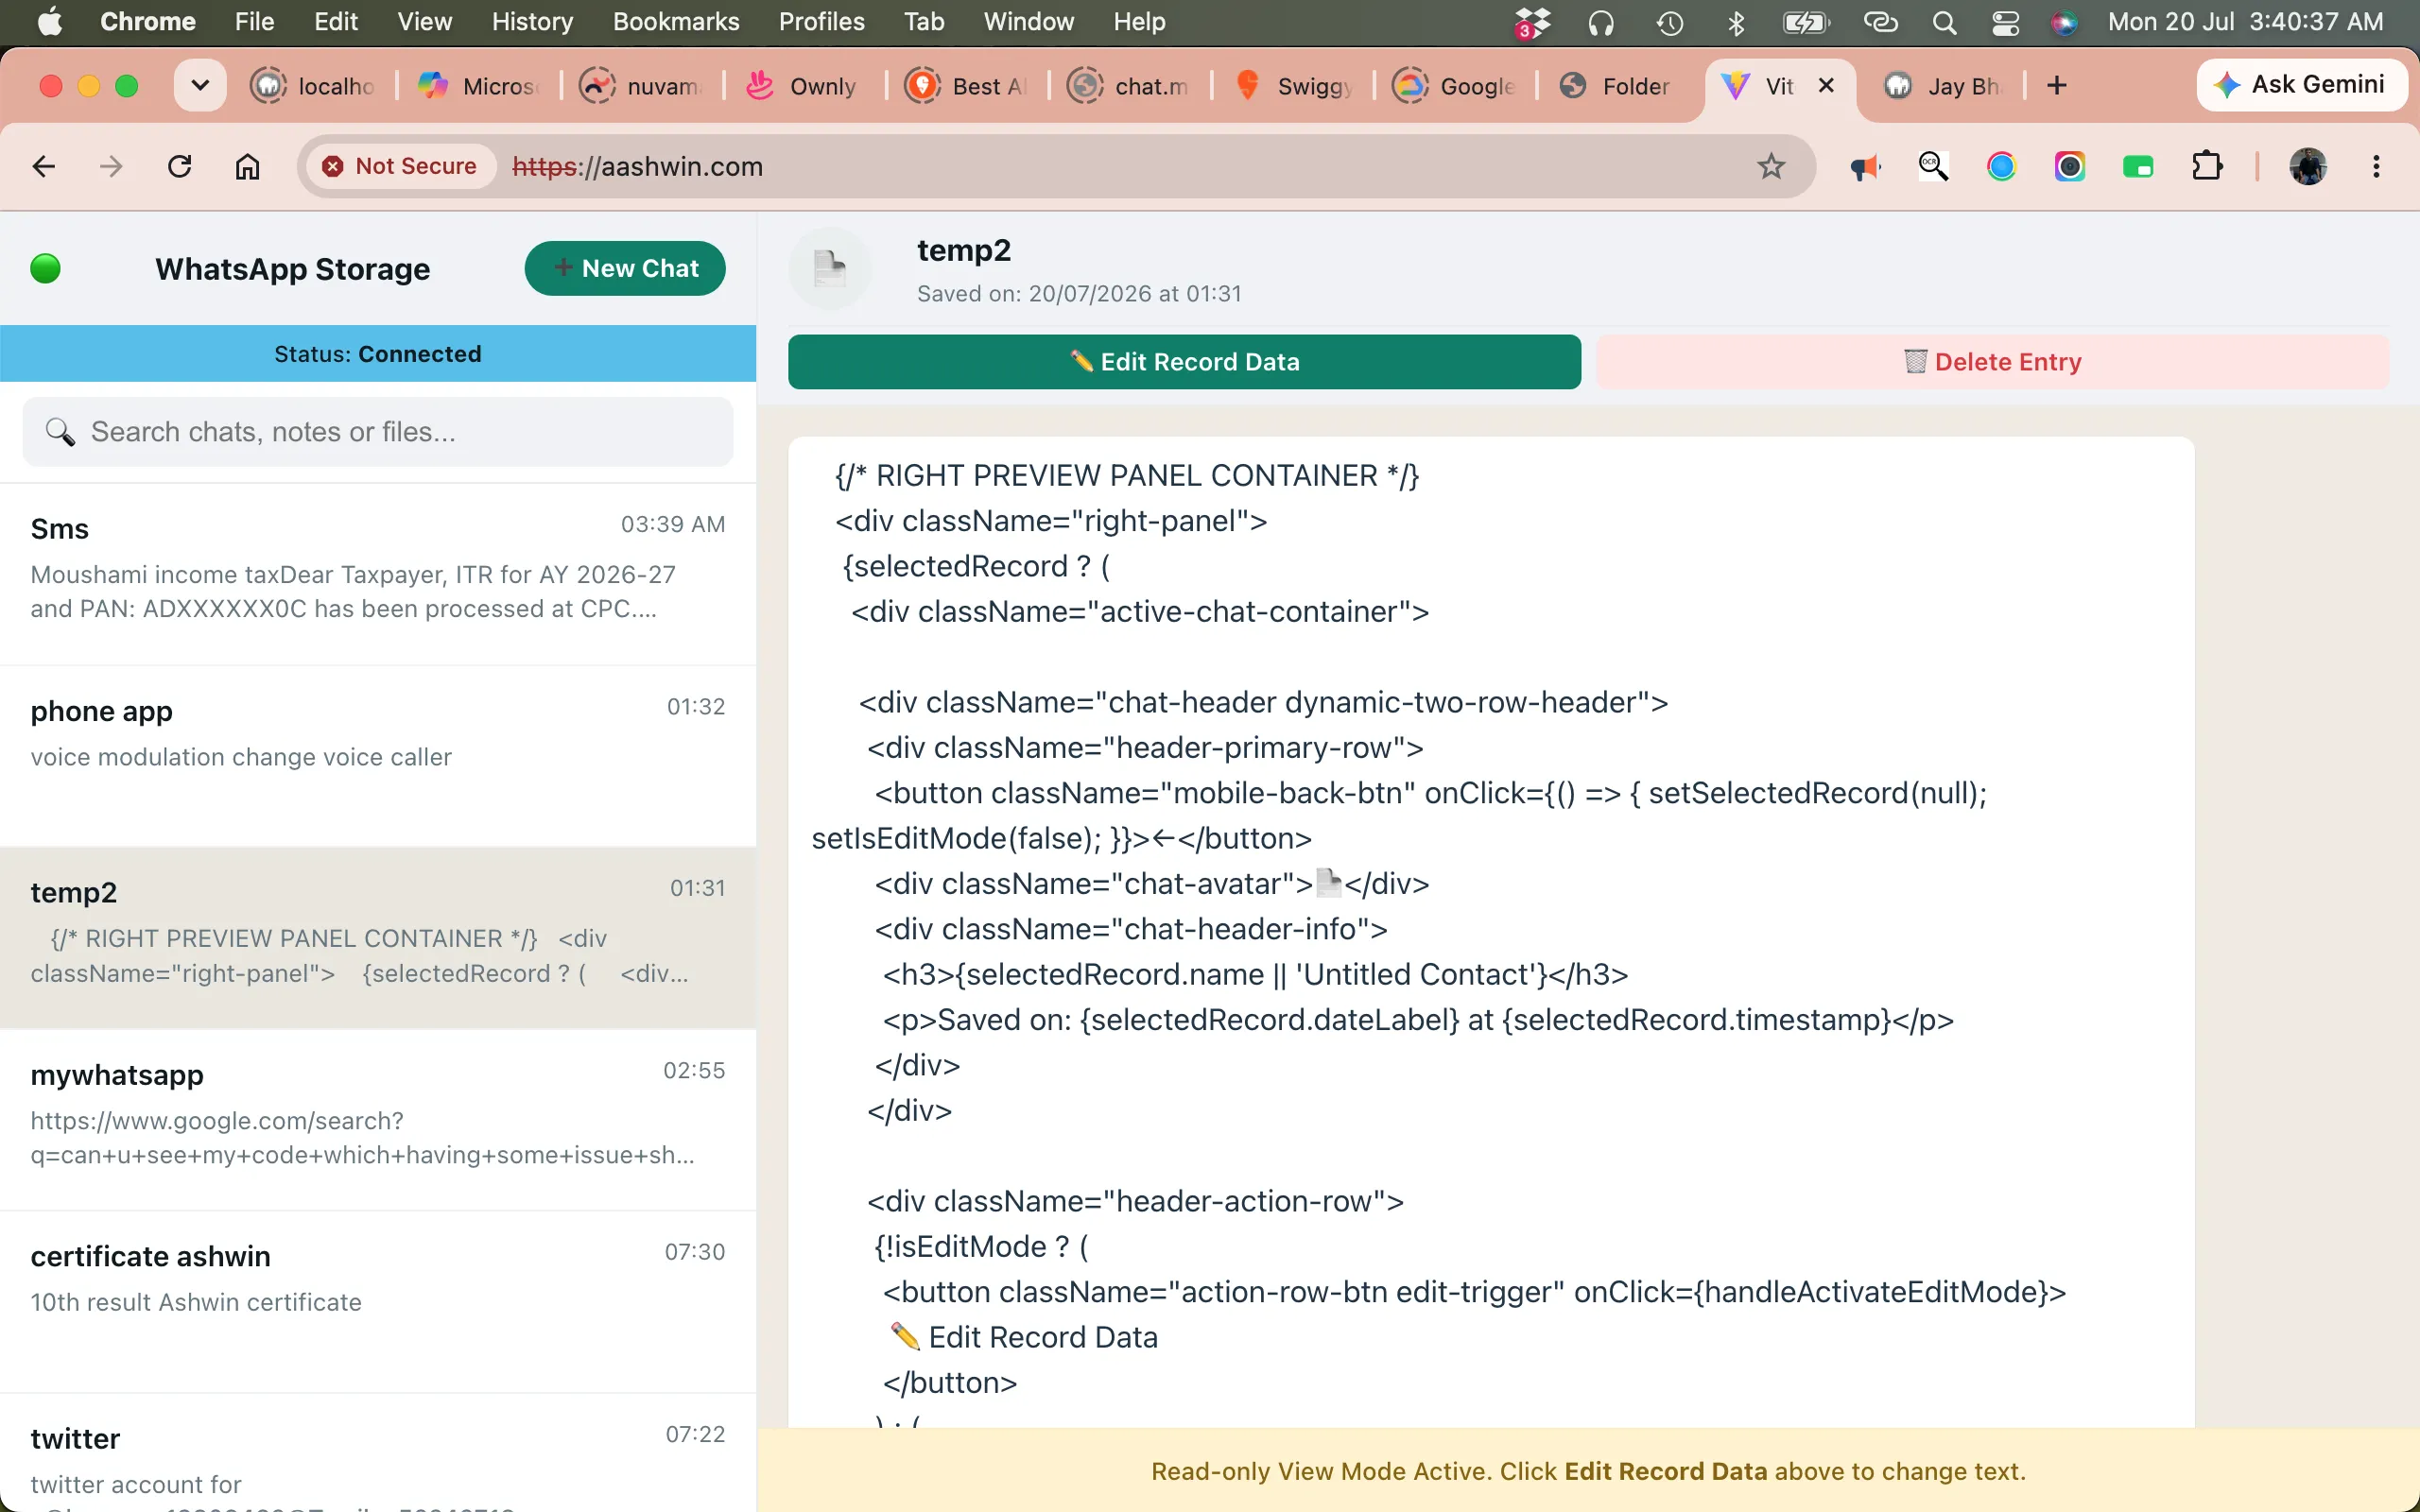Viewport: 2420px width, 1512px height.
Task: Open Control Center in menu bar
Action: tap(2005, 22)
